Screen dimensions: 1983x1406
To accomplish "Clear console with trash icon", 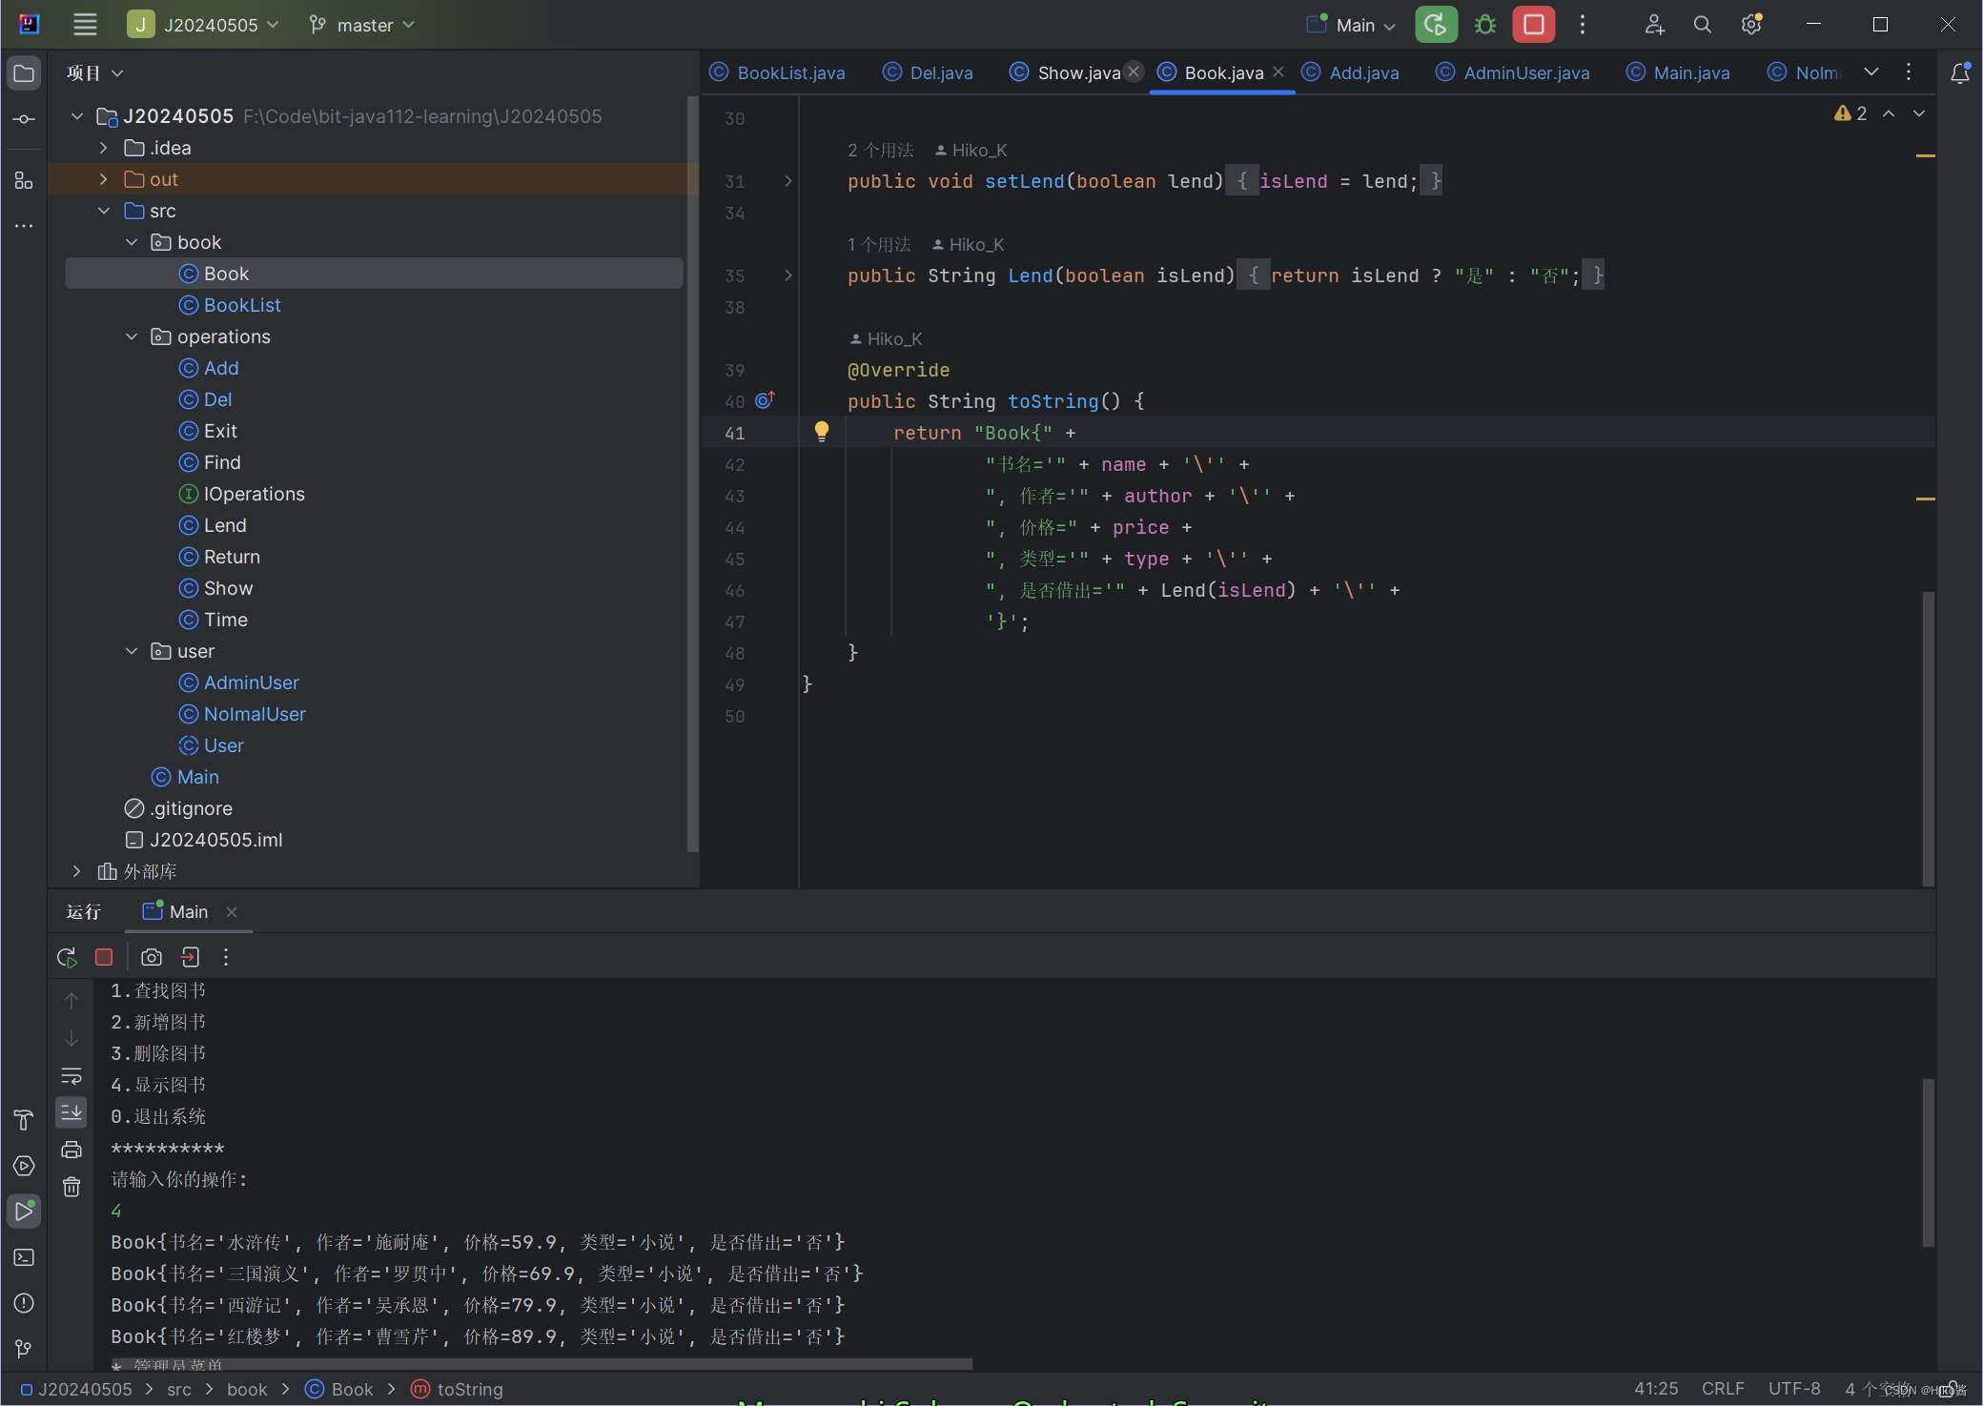I will [72, 1187].
